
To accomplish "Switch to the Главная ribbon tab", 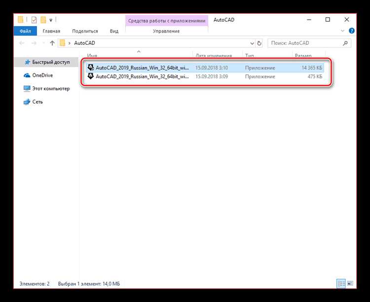I will click(51, 31).
